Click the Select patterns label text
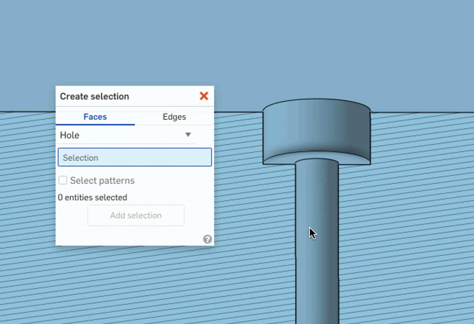474x324 pixels. (102, 180)
